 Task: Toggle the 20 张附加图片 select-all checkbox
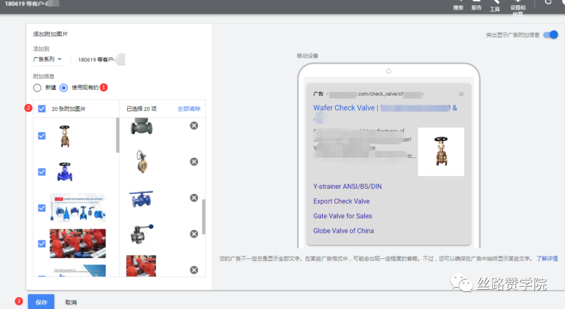42,109
